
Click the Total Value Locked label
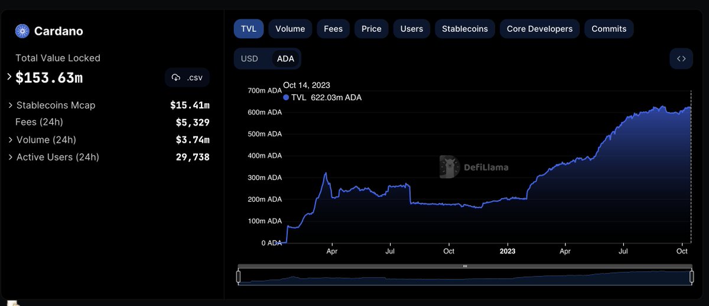pyautogui.click(x=58, y=58)
